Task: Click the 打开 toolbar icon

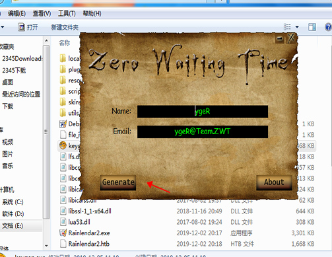Action: (x=22, y=27)
